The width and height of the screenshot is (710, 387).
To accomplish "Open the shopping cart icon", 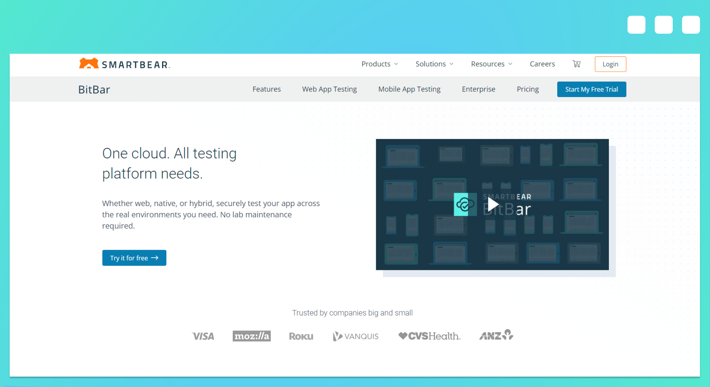I will point(576,64).
